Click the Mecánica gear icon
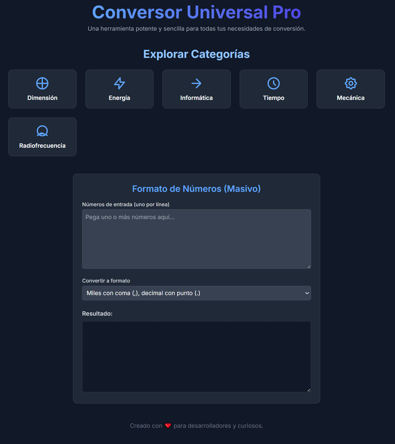Image resolution: width=395 pixels, height=444 pixels. 351,83
